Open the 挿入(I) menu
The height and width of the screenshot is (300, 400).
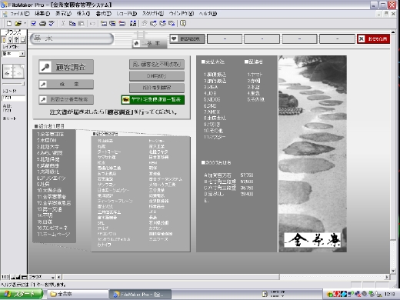point(83,14)
